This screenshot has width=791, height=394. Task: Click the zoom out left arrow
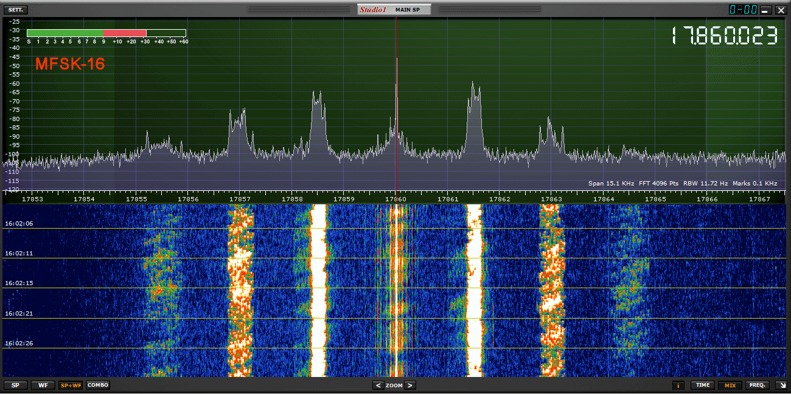click(x=378, y=385)
